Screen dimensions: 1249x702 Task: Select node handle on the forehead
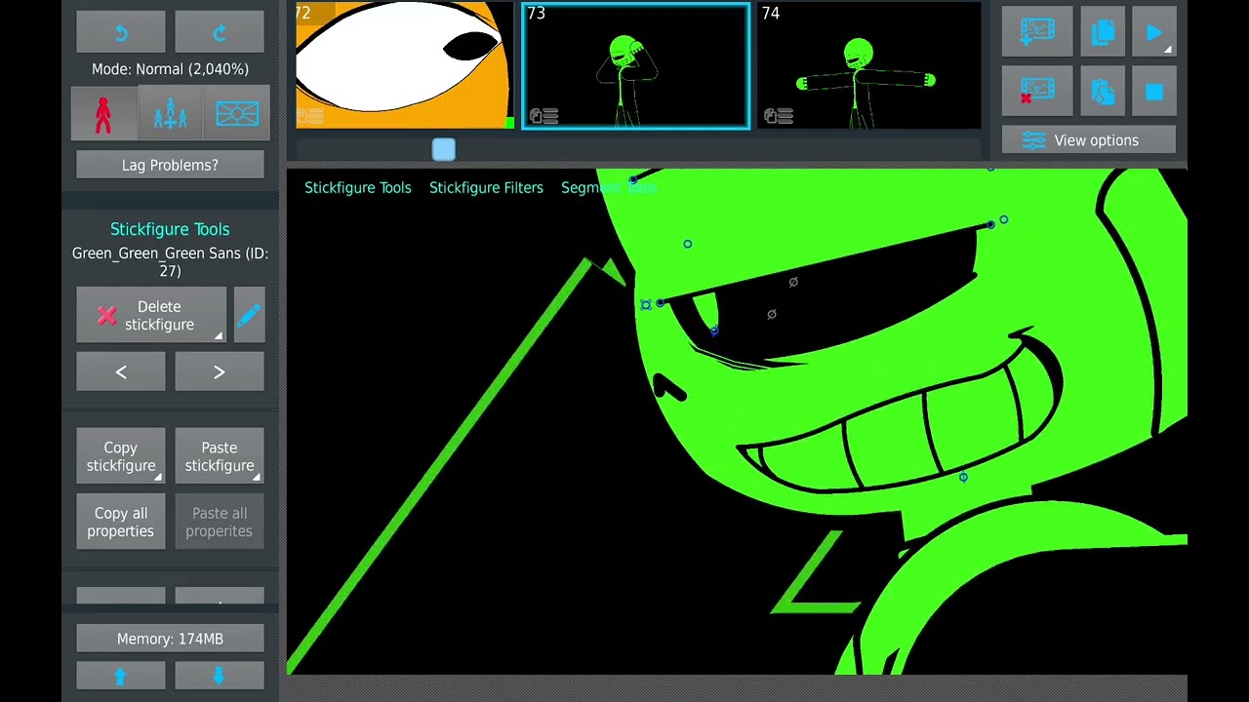point(688,244)
